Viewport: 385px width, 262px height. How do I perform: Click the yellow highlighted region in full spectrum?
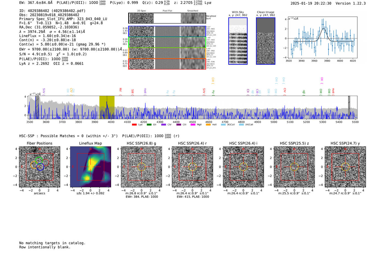(107, 107)
